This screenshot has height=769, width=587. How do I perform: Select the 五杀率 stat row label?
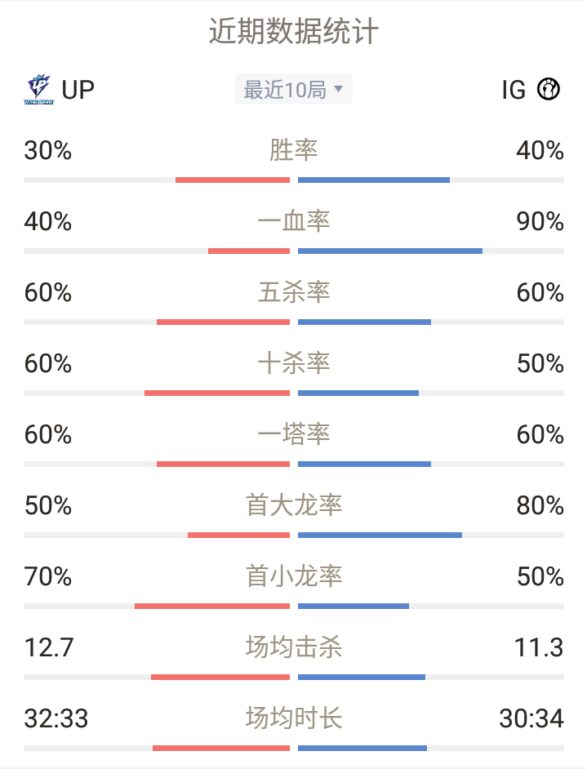tap(294, 292)
